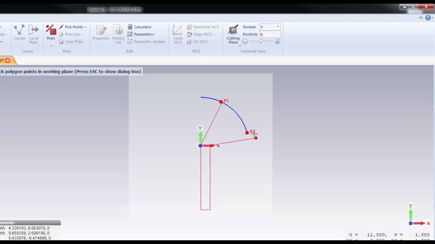This screenshot has width=435, height=244.
Task: Collapse the ribbon with the arrow
Action: pos(421,18)
